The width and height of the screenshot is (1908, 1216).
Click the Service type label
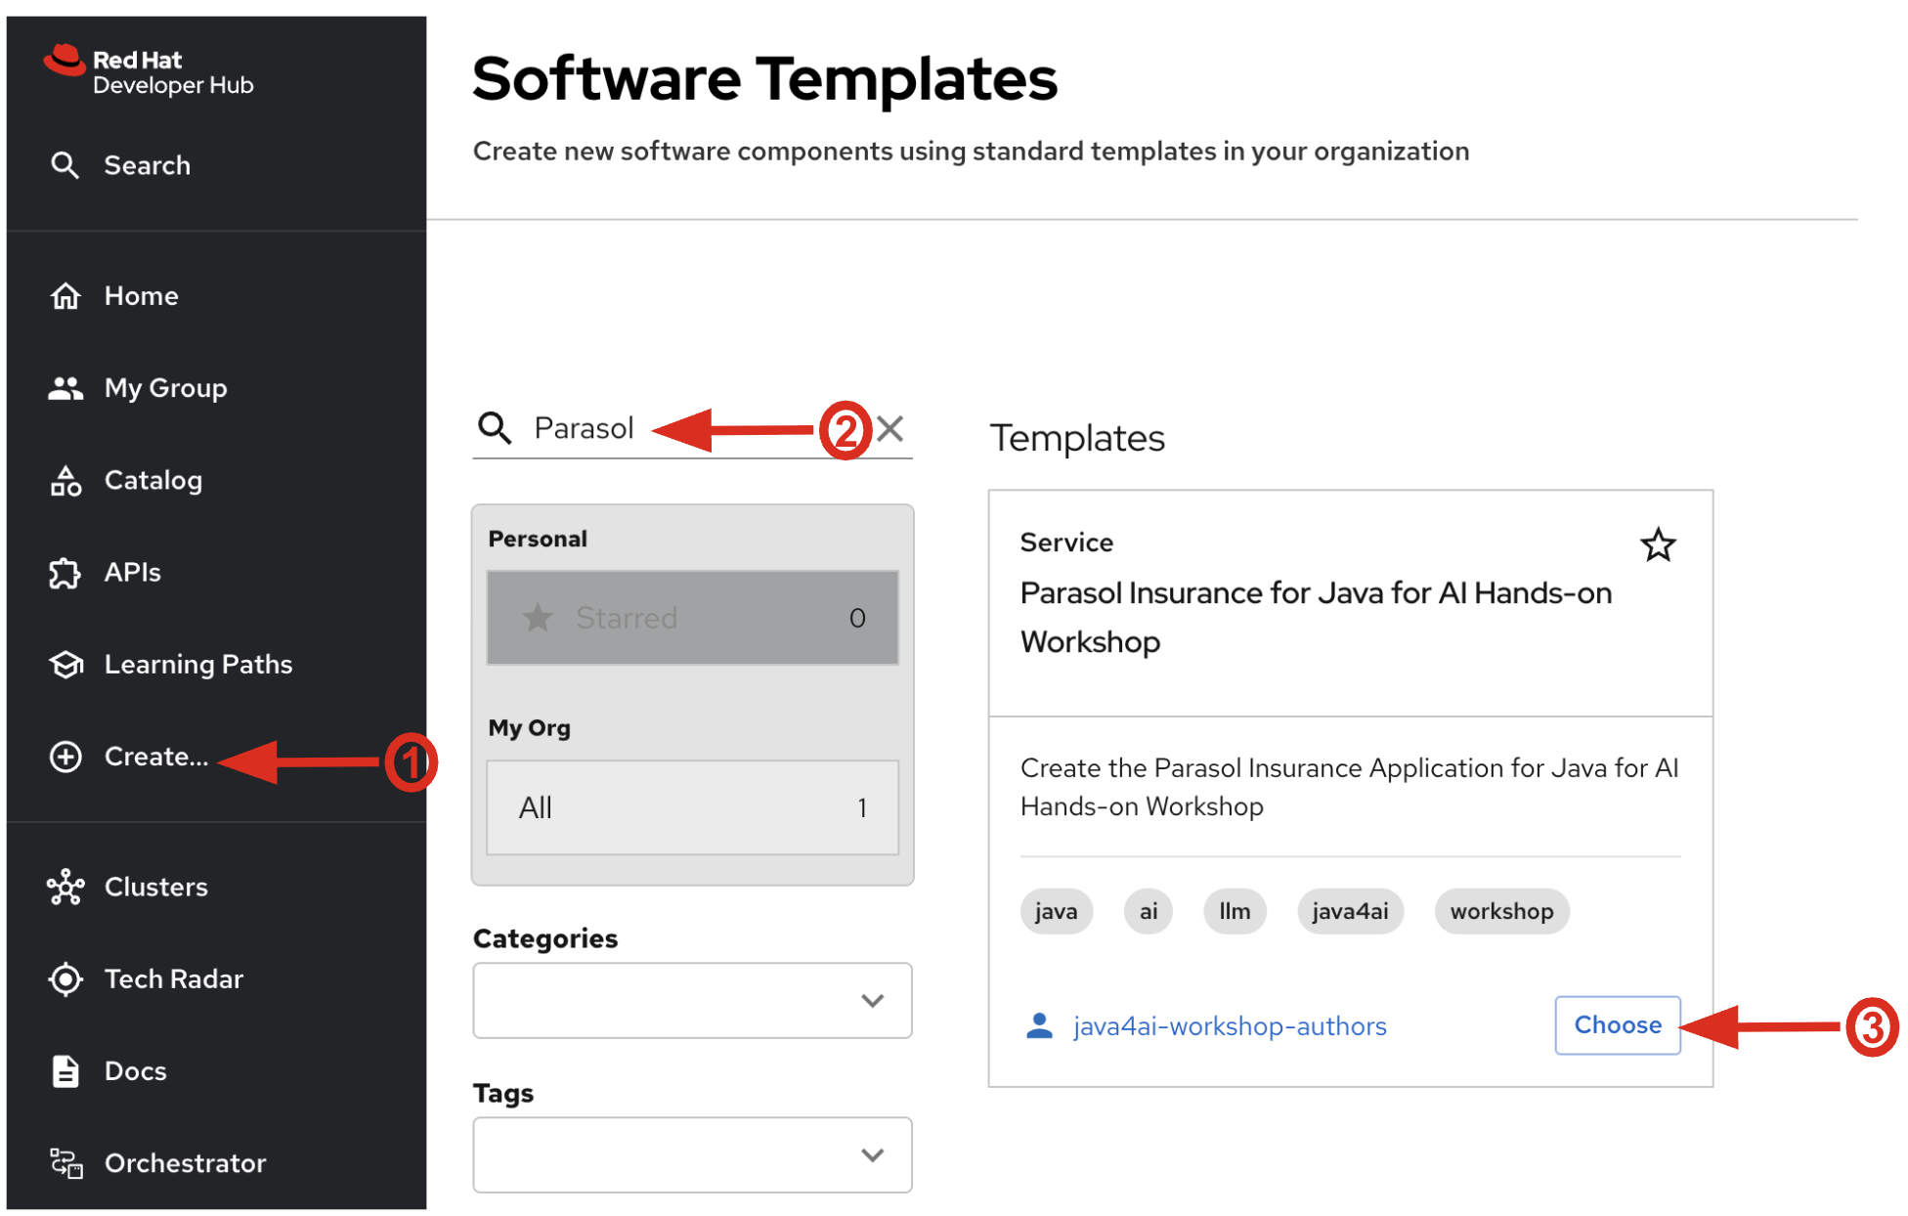tap(1066, 543)
